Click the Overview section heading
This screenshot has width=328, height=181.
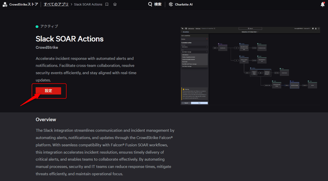pyautogui.click(x=46, y=119)
